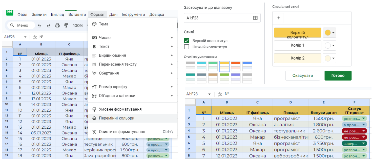Click the Тема palette icon

pos(94,24)
